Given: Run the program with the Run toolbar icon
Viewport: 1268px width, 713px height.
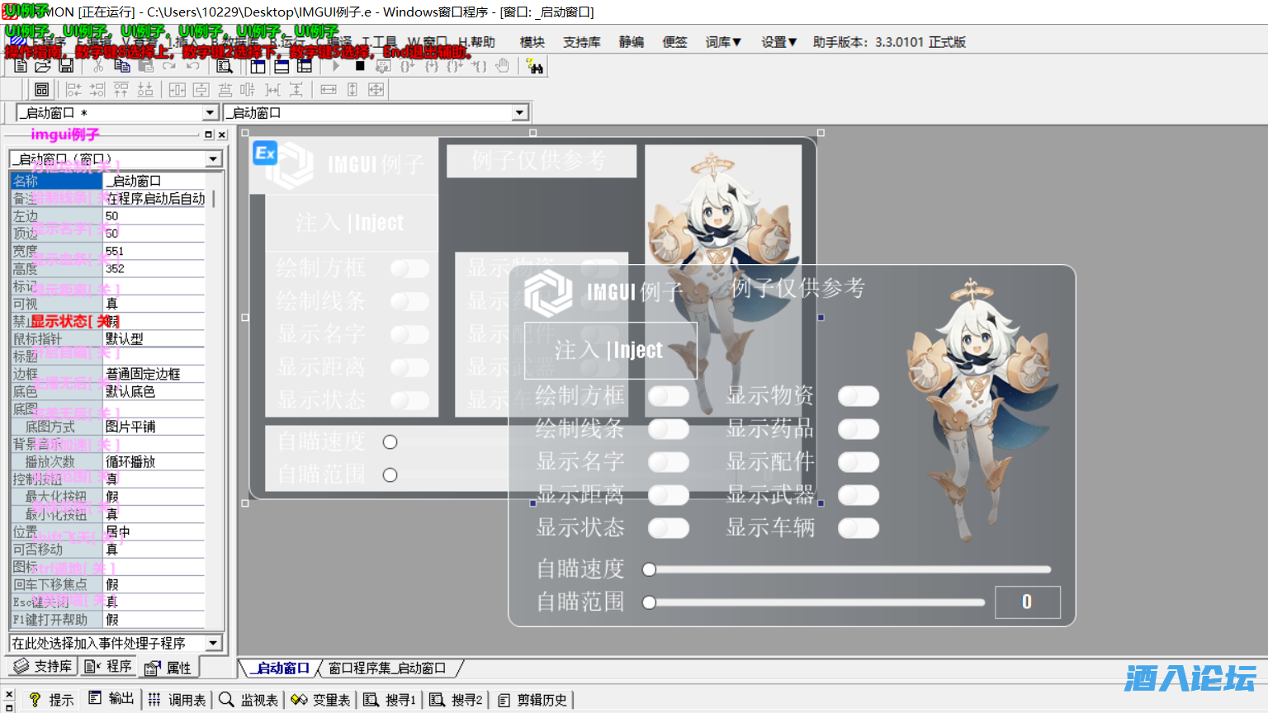Looking at the screenshot, I should pyautogui.click(x=335, y=66).
